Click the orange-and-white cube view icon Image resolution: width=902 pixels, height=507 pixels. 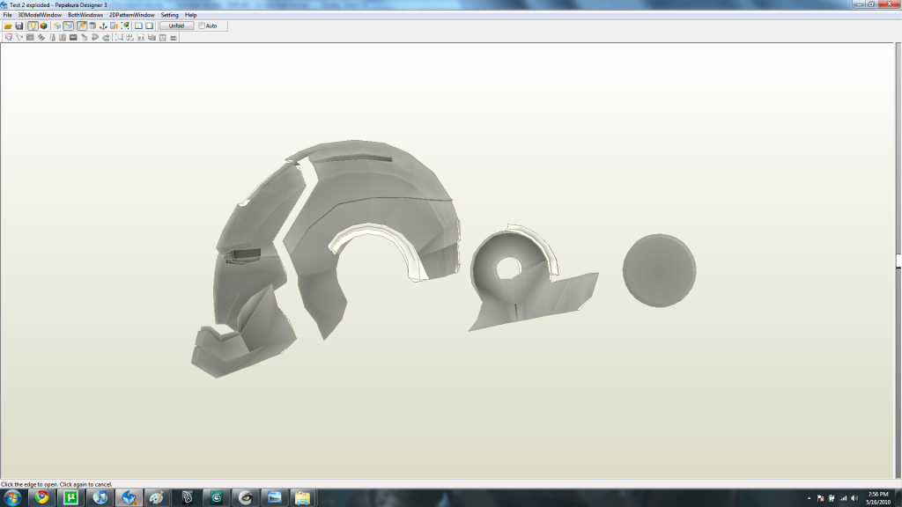[57, 26]
